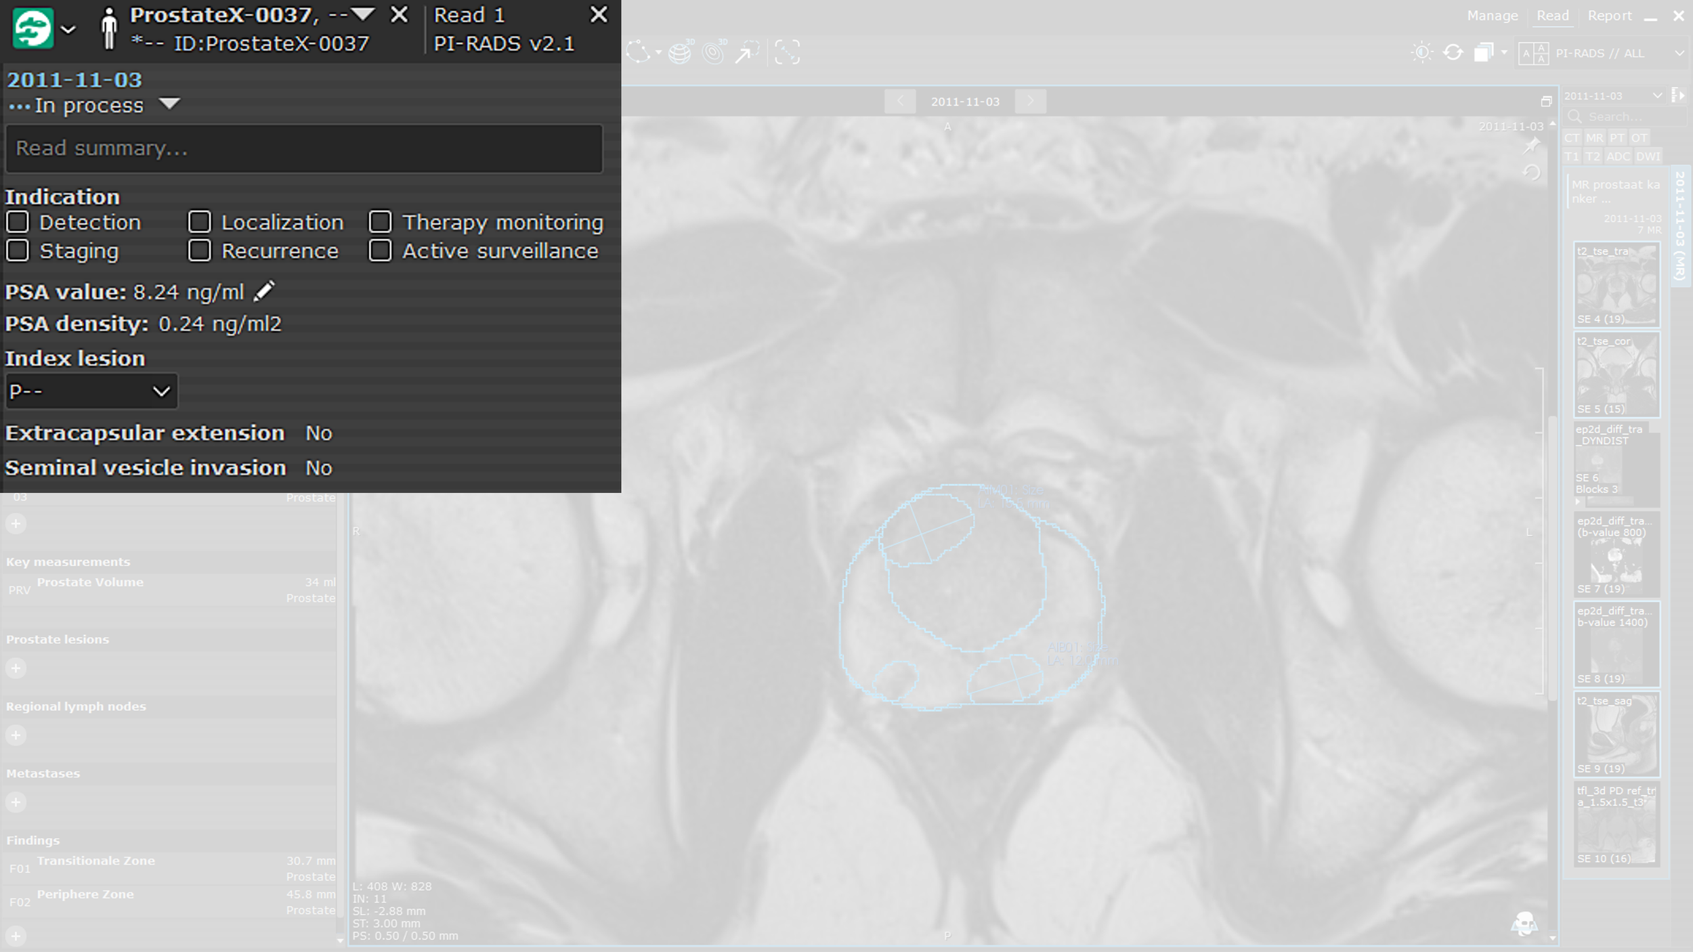Go to next study date arrow

coord(1030,101)
